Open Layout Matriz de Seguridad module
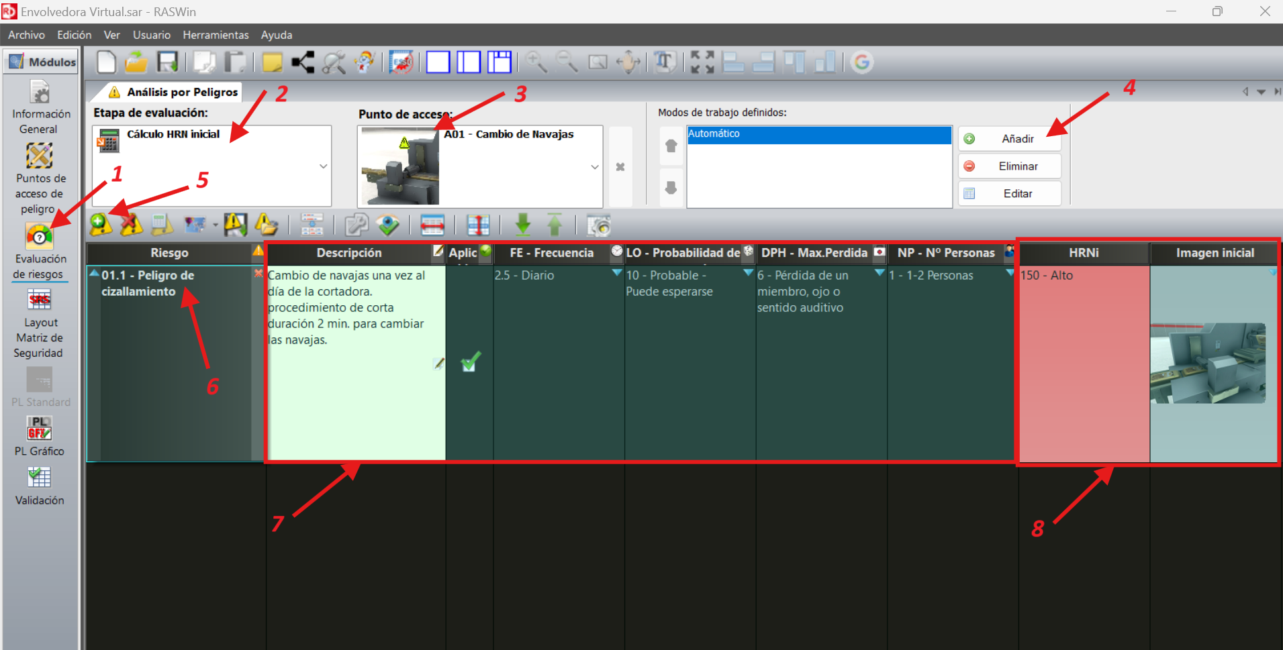 tap(40, 325)
